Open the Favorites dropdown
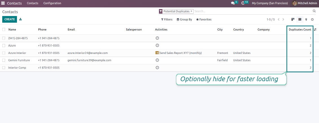 [x=204, y=19]
